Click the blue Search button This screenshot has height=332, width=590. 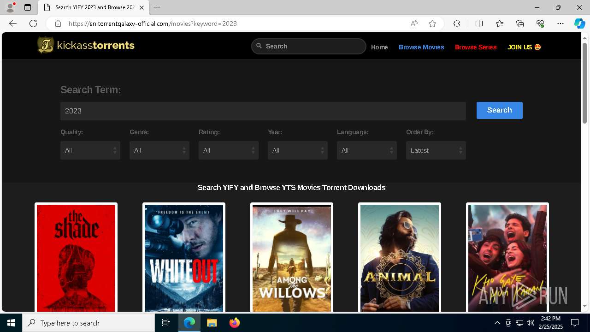(500, 110)
